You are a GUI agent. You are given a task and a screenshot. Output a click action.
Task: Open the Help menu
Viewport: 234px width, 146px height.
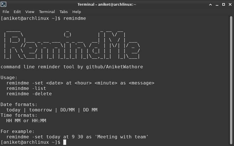click(x=77, y=12)
